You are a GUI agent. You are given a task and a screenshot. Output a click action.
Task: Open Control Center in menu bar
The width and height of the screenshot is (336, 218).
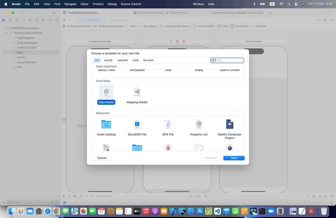click(x=296, y=4)
